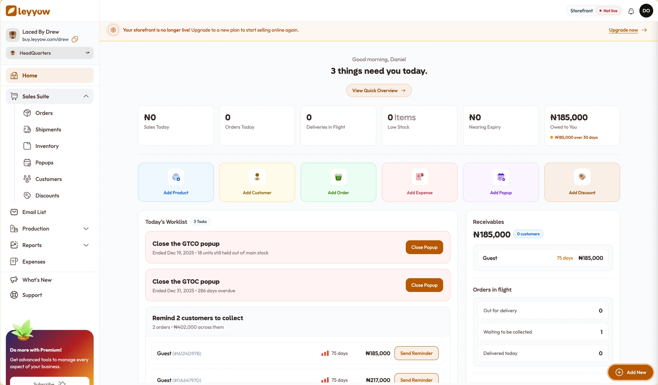The width and height of the screenshot is (658, 385).
Task: Click the Guest 75 days receivable row
Action: tap(543, 258)
